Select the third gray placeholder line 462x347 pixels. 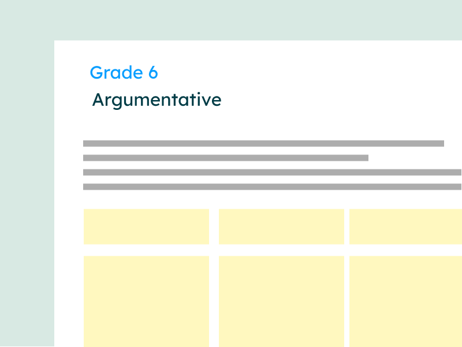tap(271, 172)
